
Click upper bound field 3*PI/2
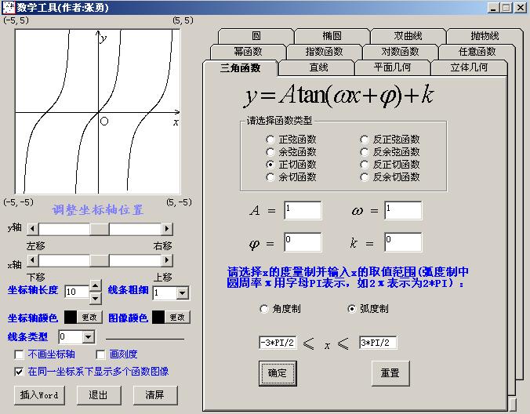[378, 343]
